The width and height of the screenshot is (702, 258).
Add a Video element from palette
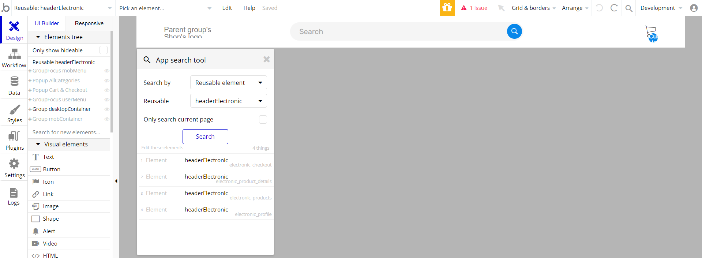(x=69, y=243)
